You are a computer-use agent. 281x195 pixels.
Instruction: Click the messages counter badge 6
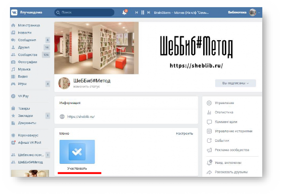pos(48,40)
